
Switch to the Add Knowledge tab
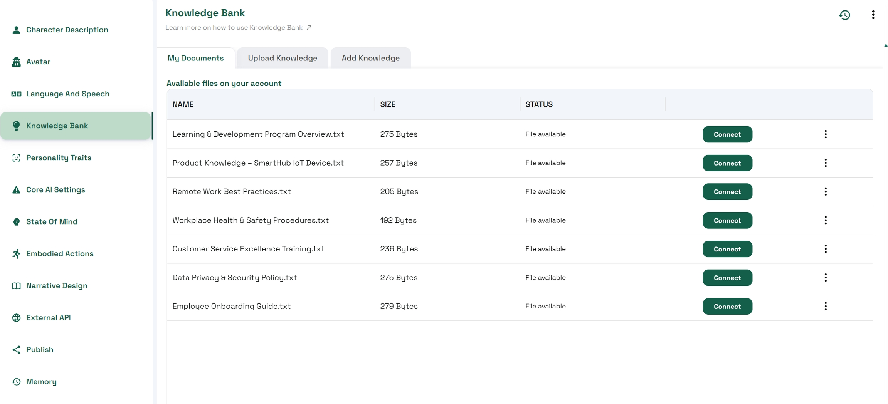coord(370,58)
